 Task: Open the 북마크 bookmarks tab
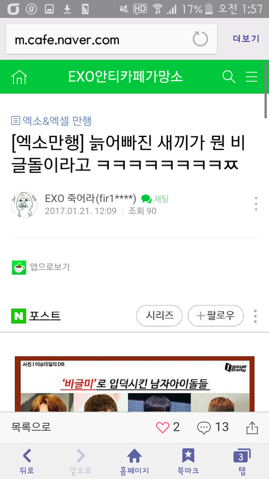(x=188, y=461)
